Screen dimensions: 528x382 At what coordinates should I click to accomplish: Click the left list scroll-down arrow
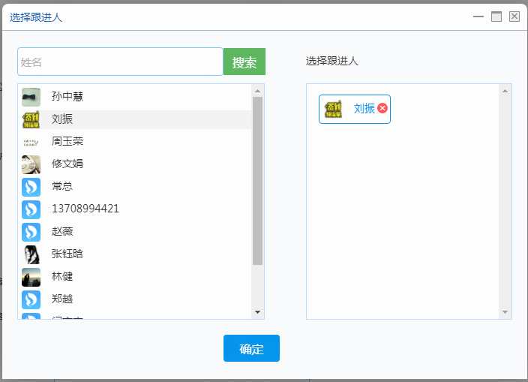pos(258,311)
